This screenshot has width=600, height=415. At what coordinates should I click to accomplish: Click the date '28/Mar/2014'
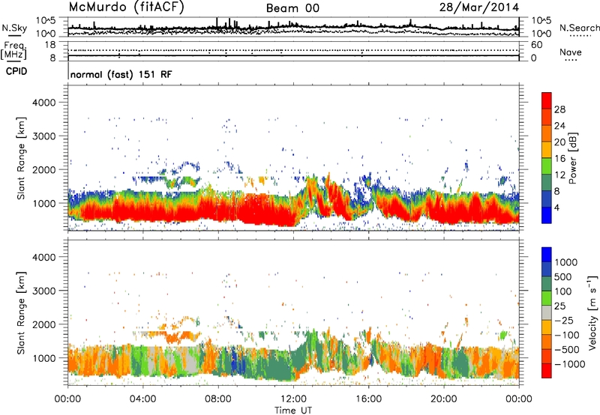(479, 7)
